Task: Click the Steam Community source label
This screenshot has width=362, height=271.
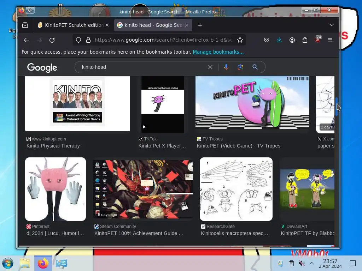Action: 118,227
